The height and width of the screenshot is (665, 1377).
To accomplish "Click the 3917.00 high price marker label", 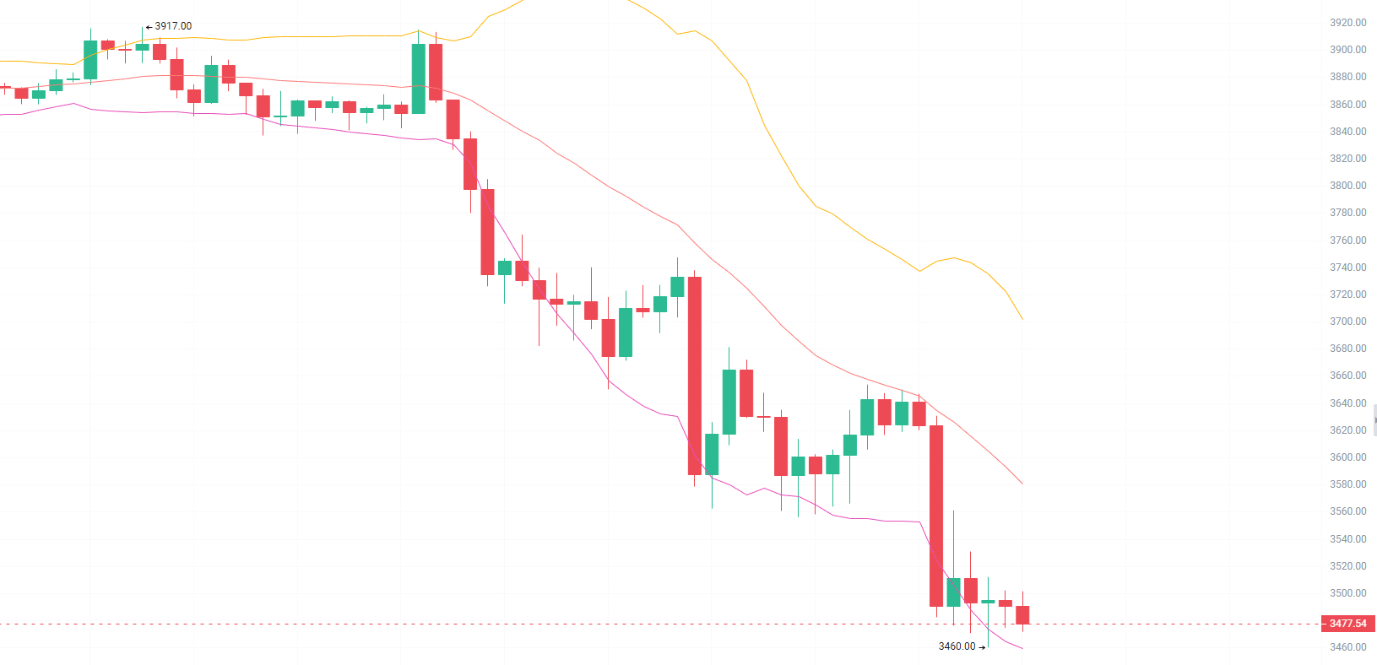I will pos(173,26).
